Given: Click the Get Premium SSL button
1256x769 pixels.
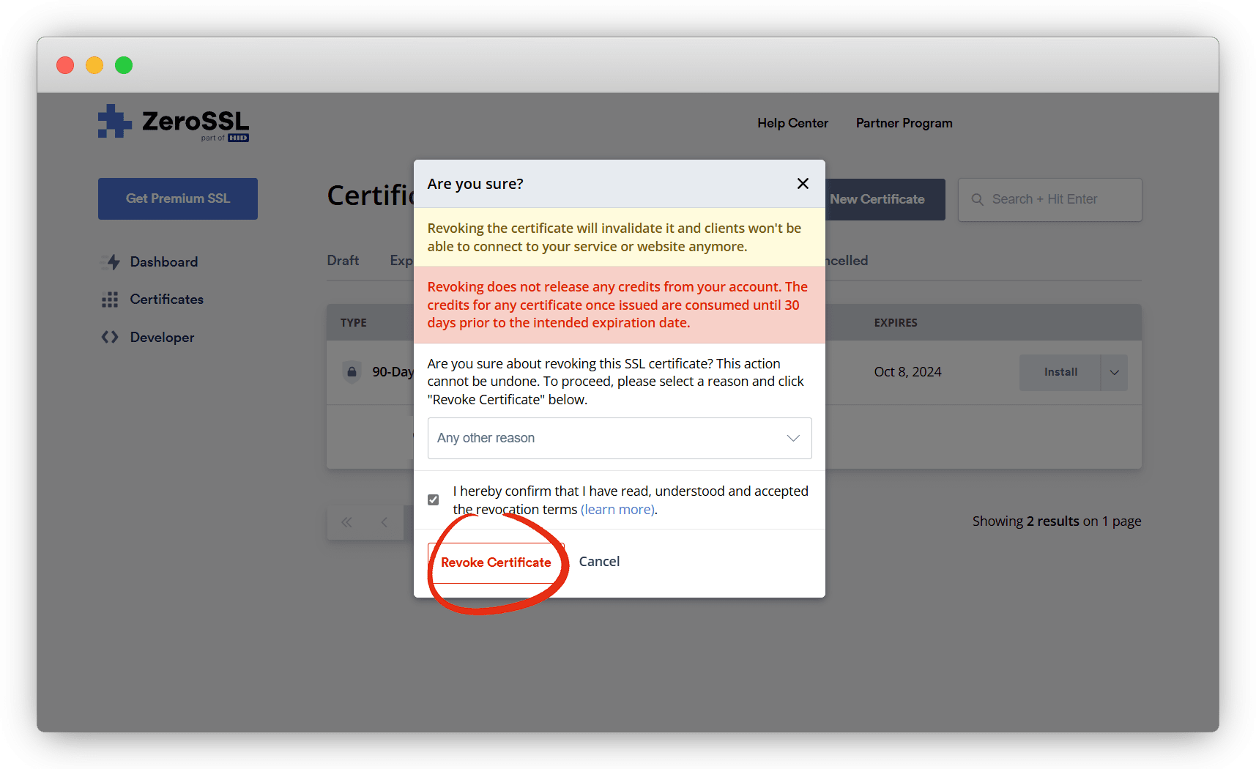Looking at the screenshot, I should point(178,198).
